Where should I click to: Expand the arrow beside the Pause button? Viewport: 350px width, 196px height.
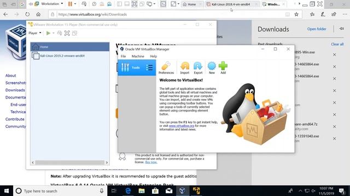tap(75, 4)
